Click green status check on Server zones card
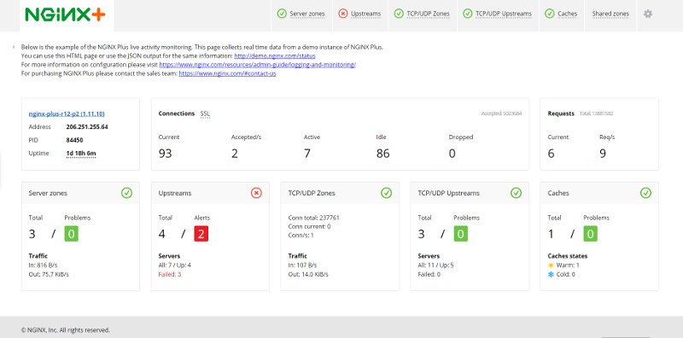 126,193
